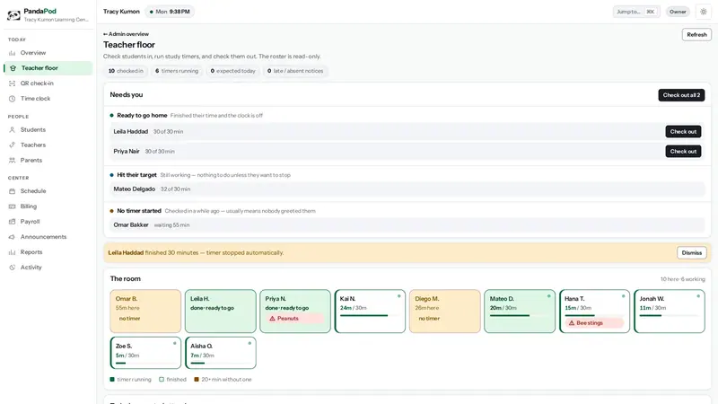Dismiss the Leila Haddad timer notification
This screenshot has width=718, height=404.
click(x=691, y=253)
